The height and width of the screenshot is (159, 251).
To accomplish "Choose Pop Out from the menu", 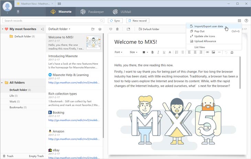I will (214, 31).
